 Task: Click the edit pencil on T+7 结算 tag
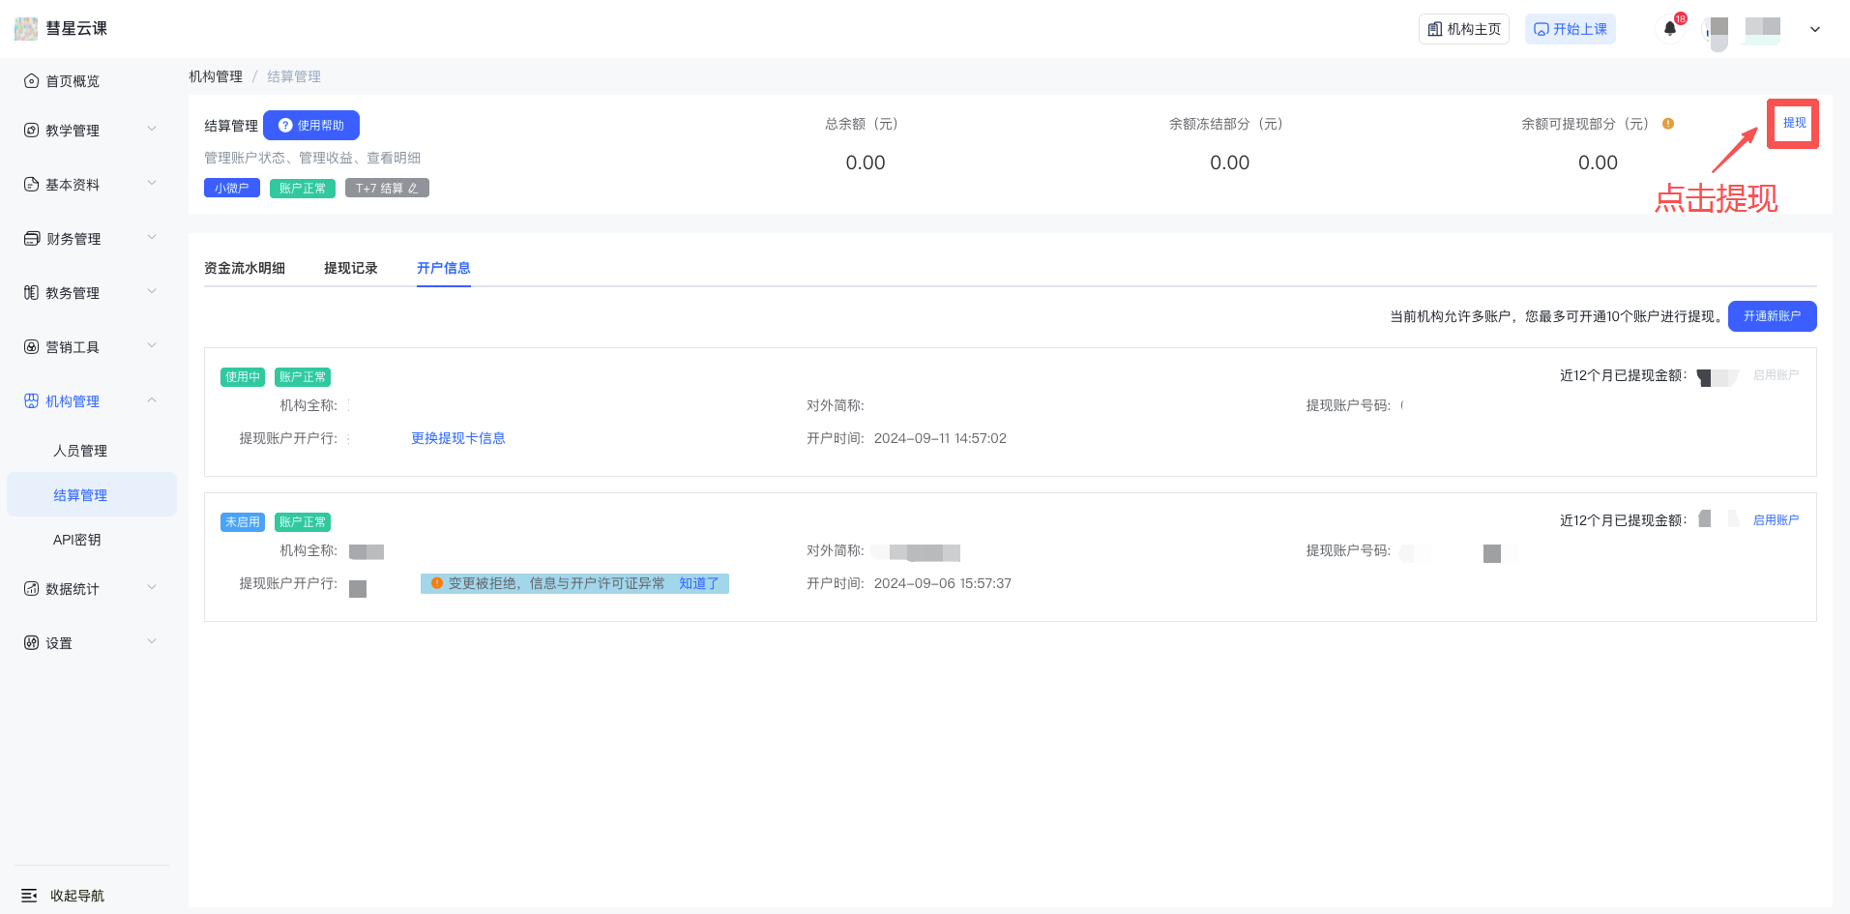[413, 189]
